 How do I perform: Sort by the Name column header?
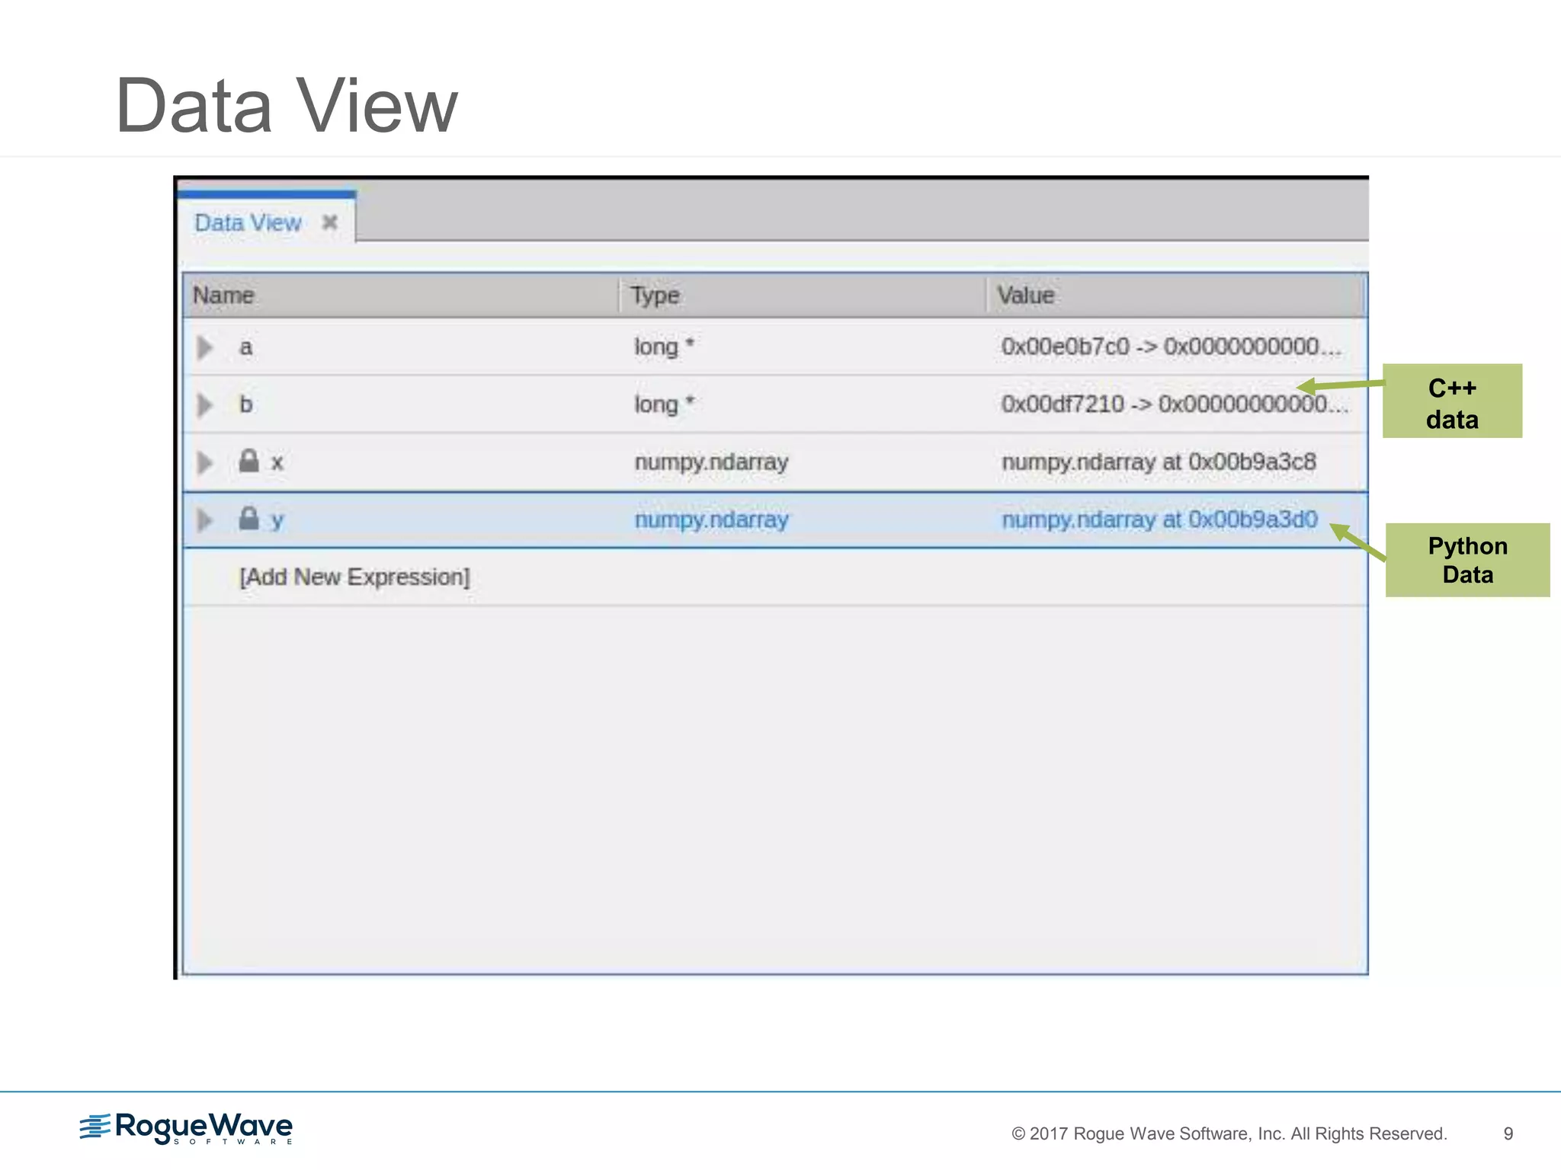(224, 296)
